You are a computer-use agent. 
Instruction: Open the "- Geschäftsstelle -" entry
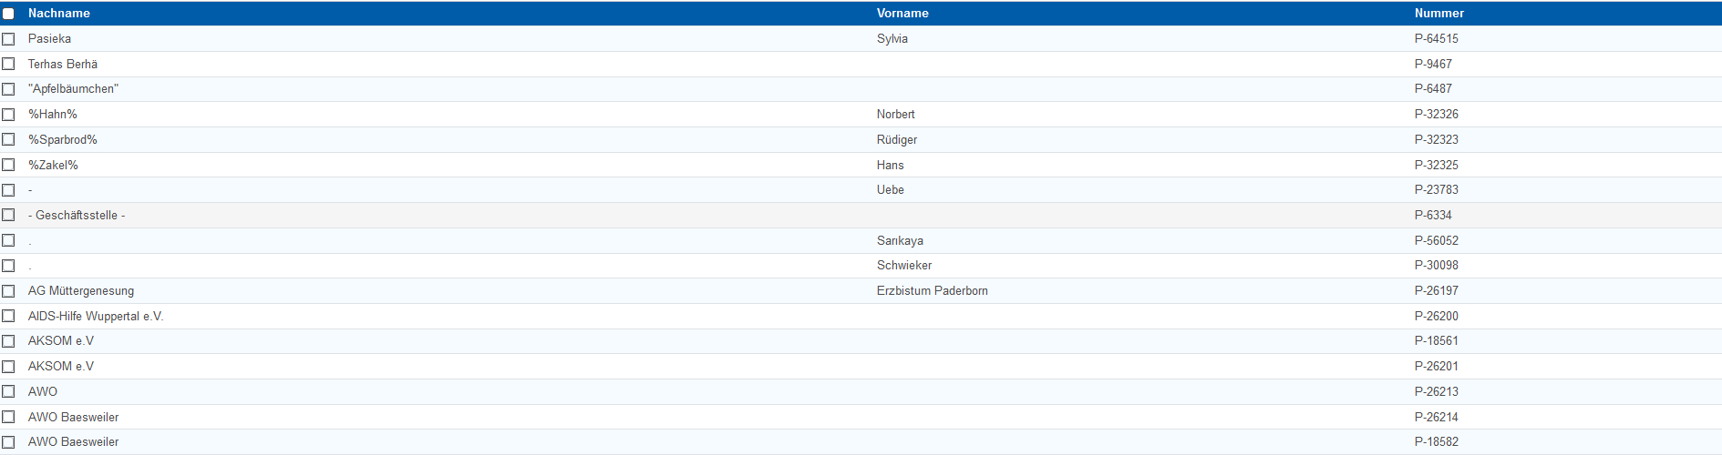[x=77, y=216]
